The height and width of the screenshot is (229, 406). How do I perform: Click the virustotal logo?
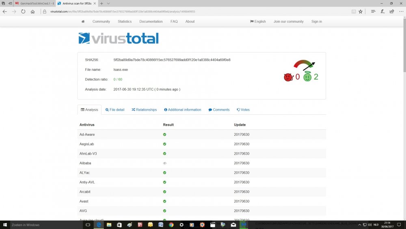pyautogui.click(x=118, y=38)
